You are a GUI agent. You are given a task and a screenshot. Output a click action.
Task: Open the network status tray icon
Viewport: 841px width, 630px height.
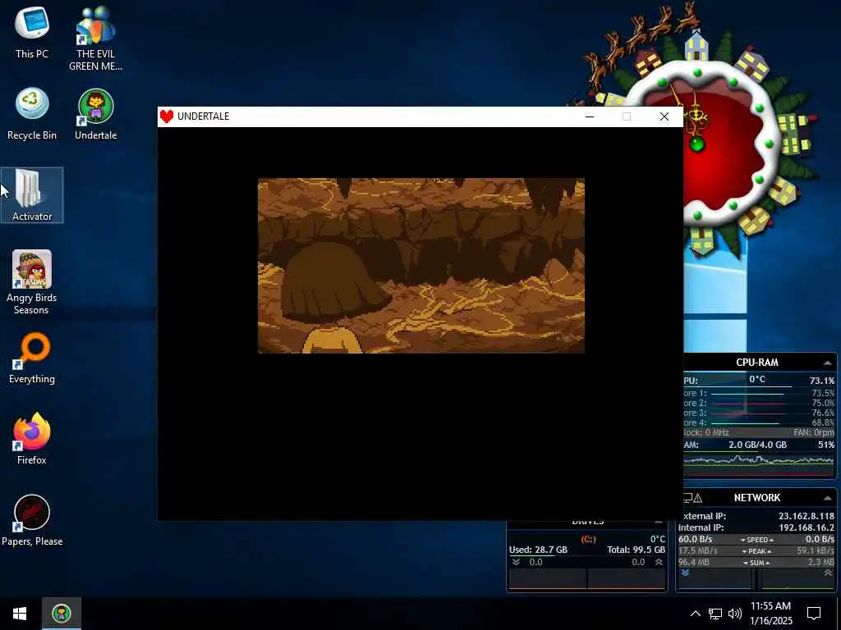(x=715, y=614)
